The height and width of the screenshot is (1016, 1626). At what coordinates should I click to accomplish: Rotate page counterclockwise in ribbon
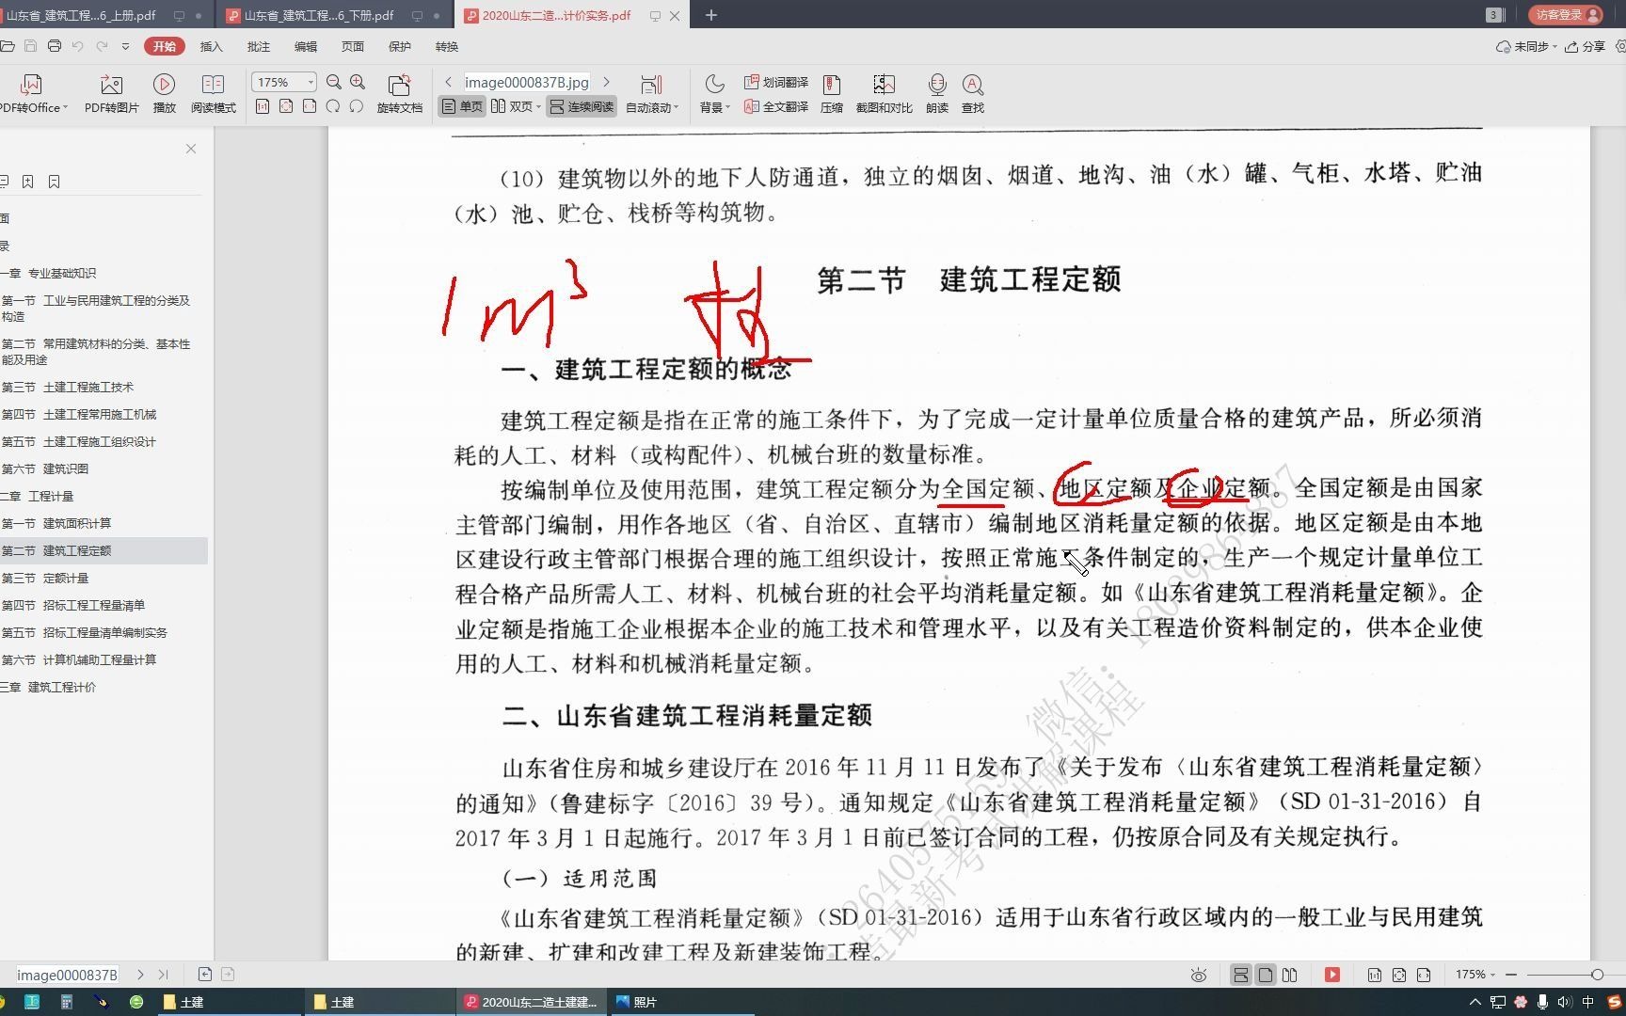point(333,107)
